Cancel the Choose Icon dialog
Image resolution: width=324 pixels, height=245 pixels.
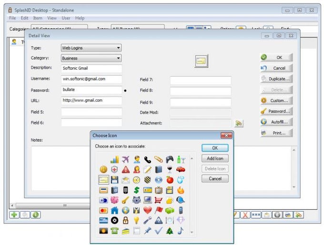[x=215, y=179]
